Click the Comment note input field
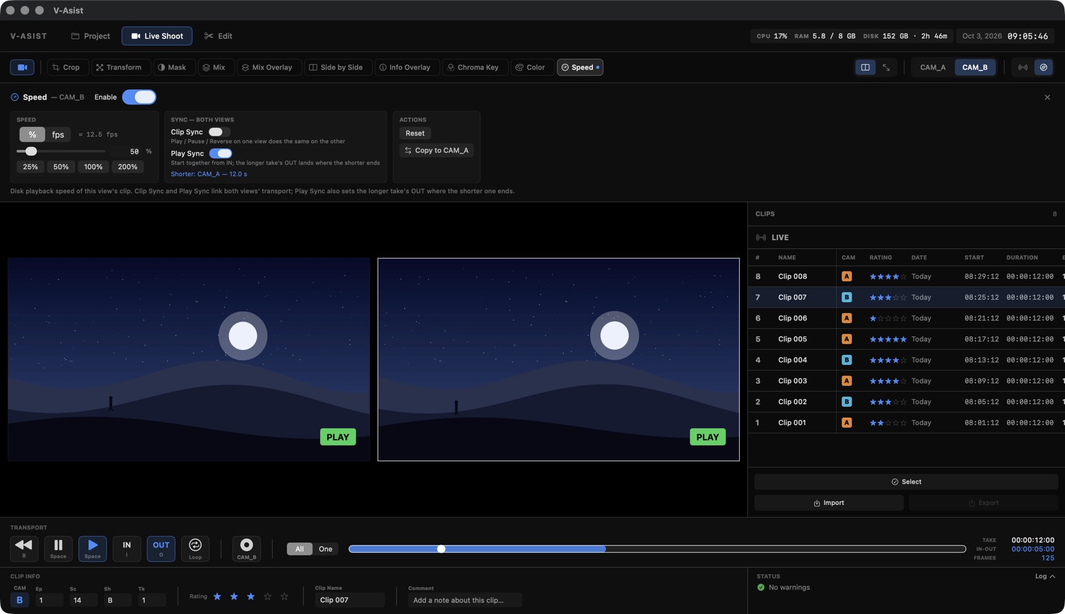Screen dimensions: 1065x614 pos(465,600)
